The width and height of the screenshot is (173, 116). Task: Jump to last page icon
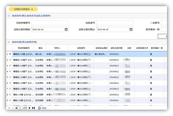coord(34,108)
